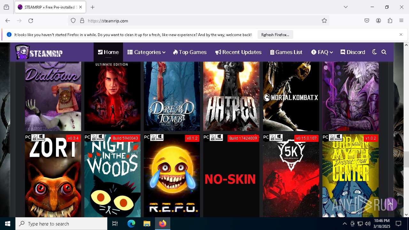Open Top Games page

[190, 52]
